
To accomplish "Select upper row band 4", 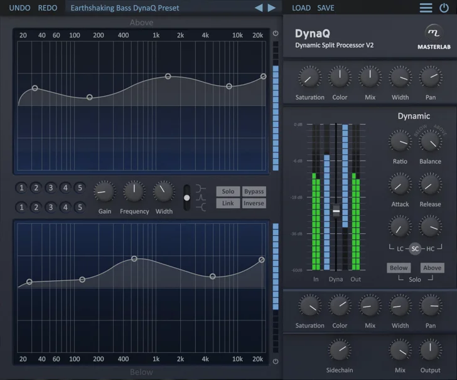I will 65,188.
